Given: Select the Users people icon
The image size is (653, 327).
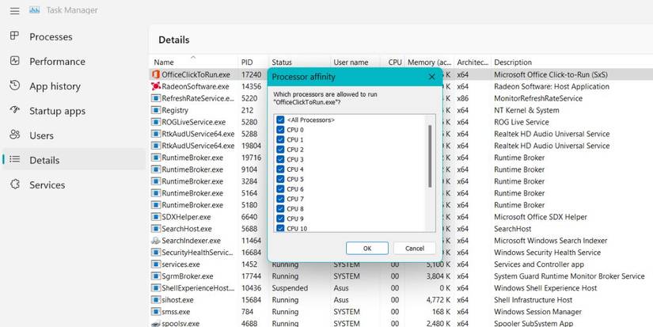Looking at the screenshot, I should click(x=14, y=135).
